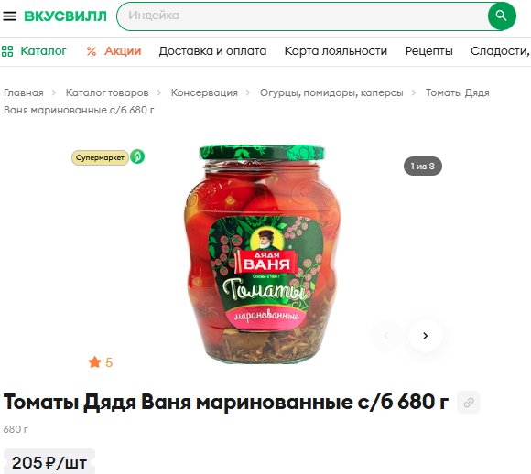
Task: Show previous product photo arrow
Action: pos(386,336)
